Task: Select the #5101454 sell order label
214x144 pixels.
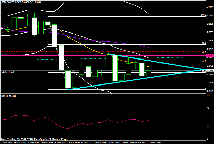Action: point(8,73)
